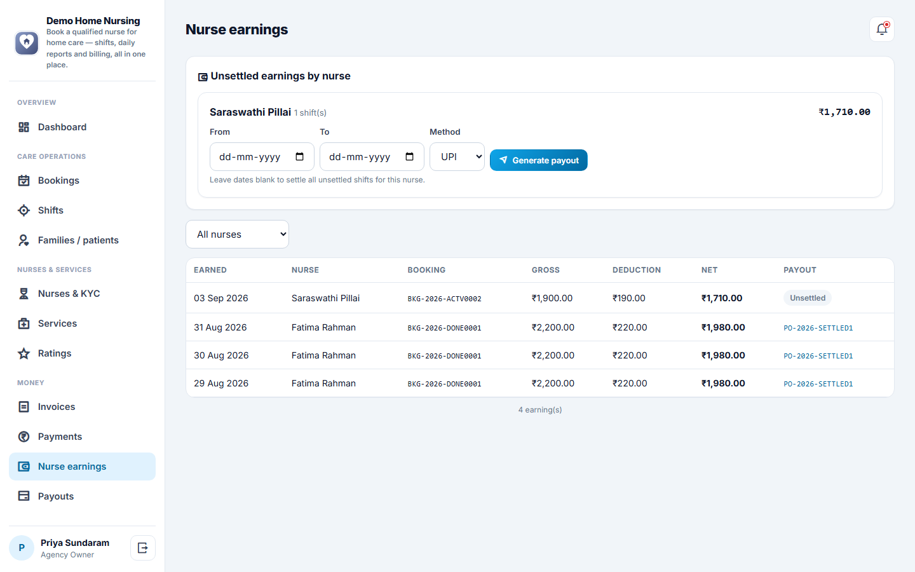
Task: Click the Payments rupee icon
Action: coord(24,437)
